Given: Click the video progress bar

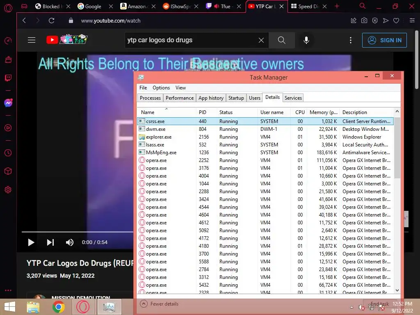Looking at the screenshot, I should 78,232.
